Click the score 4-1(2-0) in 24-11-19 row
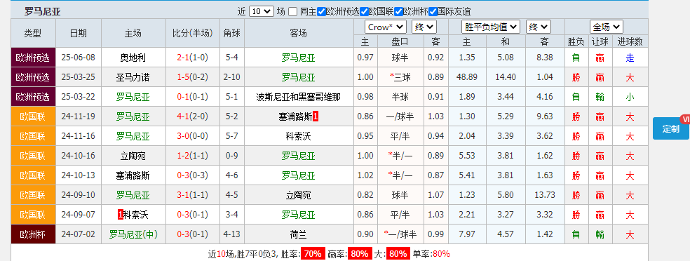Image resolution: width=690 pixels, height=261 pixels. tap(192, 116)
